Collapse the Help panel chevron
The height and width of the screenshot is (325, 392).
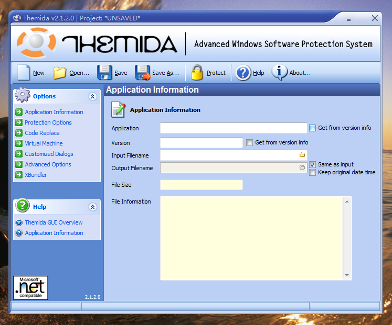pyautogui.click(x=93, y=207)
